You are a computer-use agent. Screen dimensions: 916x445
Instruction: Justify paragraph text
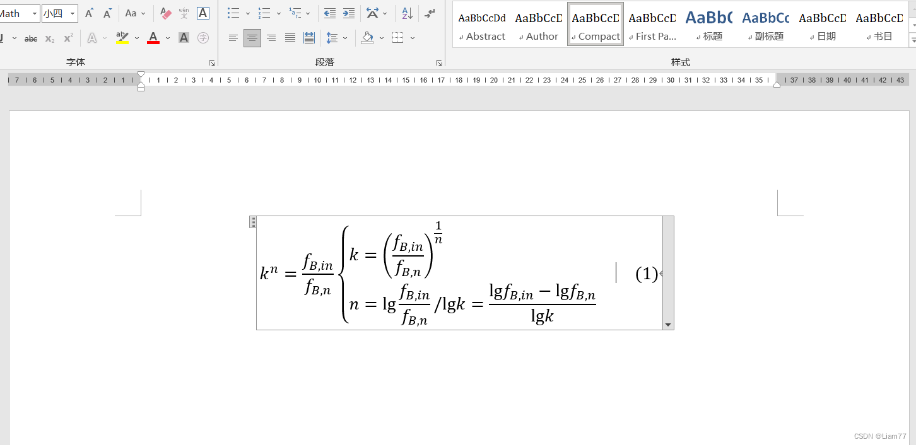(290, 38)
